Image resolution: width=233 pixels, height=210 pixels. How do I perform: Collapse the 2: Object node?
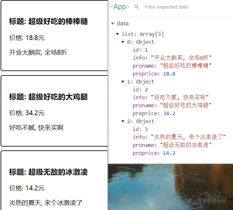123,121
